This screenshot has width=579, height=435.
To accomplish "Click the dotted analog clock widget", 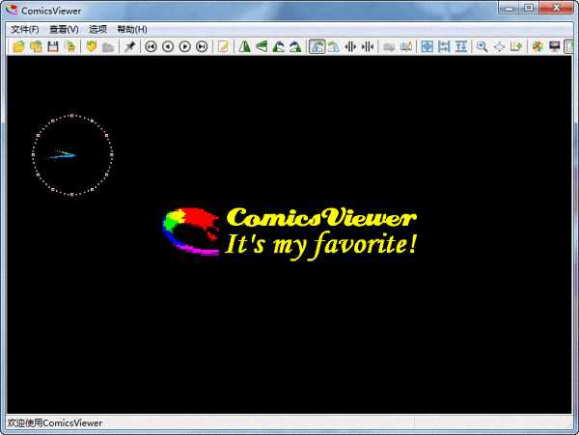I will 72,155.
